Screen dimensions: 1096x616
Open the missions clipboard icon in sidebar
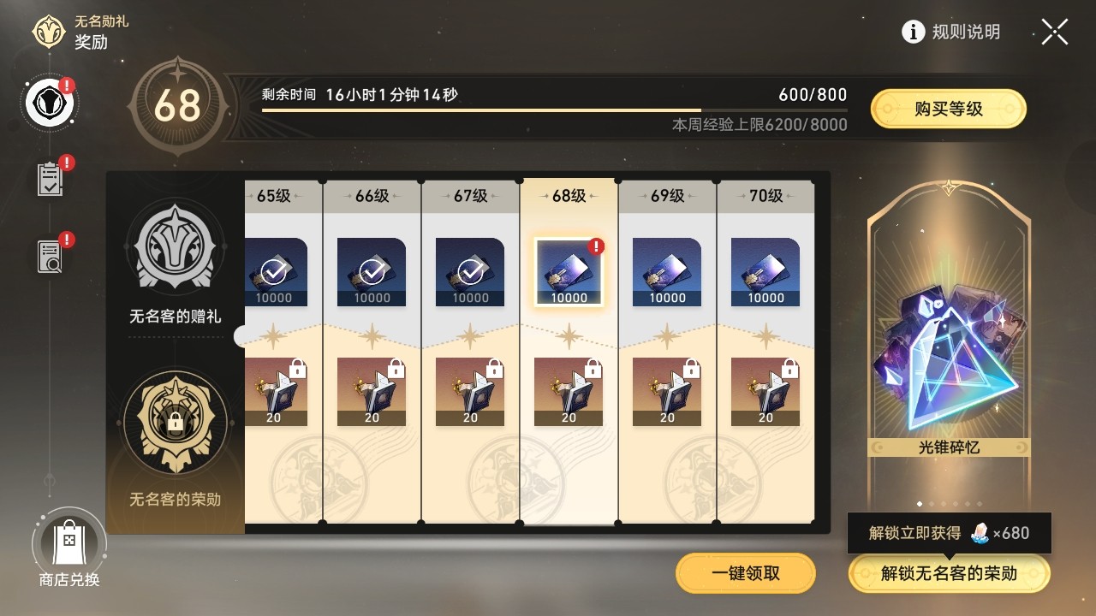[x=51, y=179]
